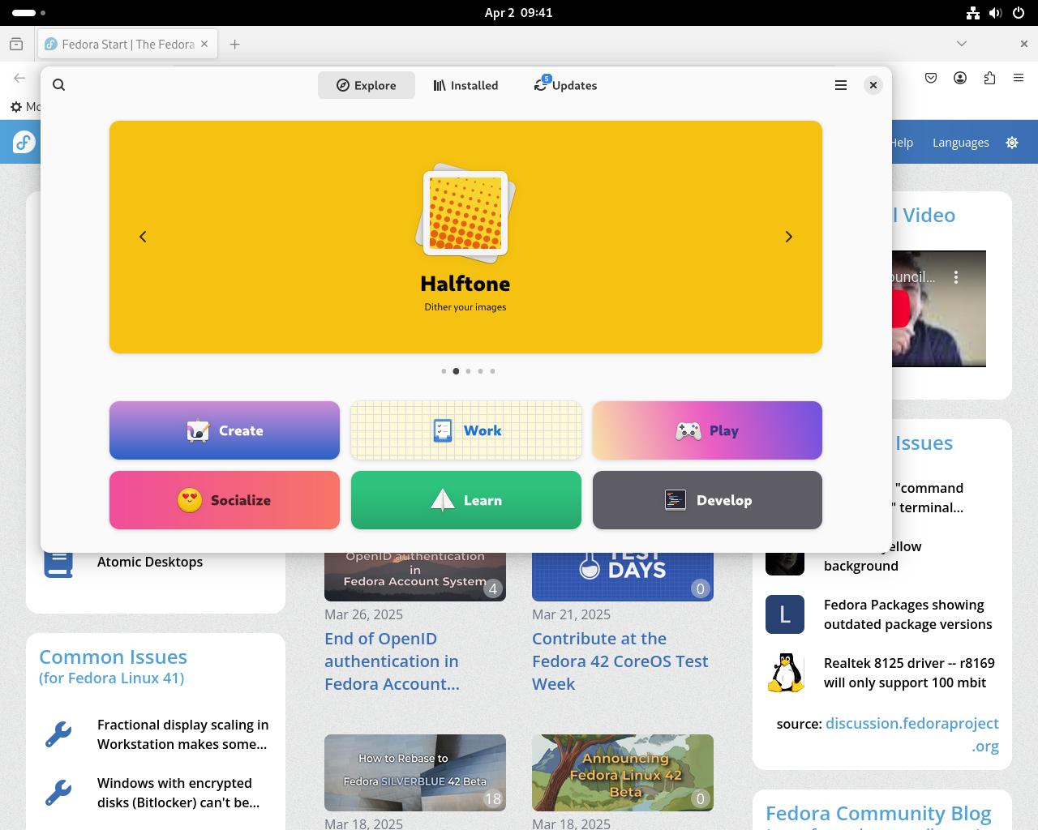Click the Test Days article thumbnail
Screen dimensions: 1038x830
(x=623, y=577)
